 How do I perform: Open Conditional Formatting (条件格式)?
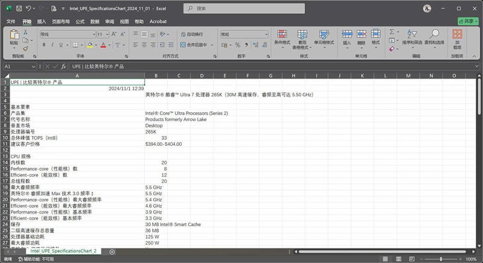click(x=282, y=39)
